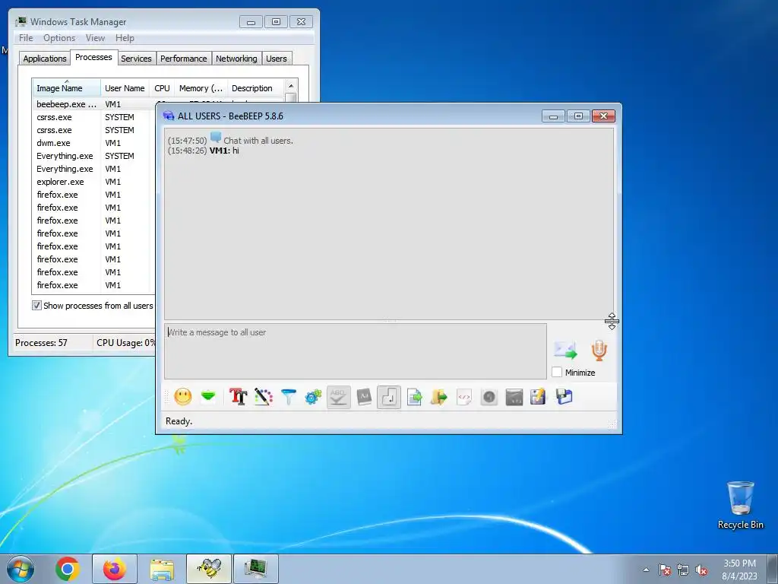Click the process list scrollbar up arrow
Image resolution: width=778 pixels, height=584 pixels.
(x=291, y=87)
